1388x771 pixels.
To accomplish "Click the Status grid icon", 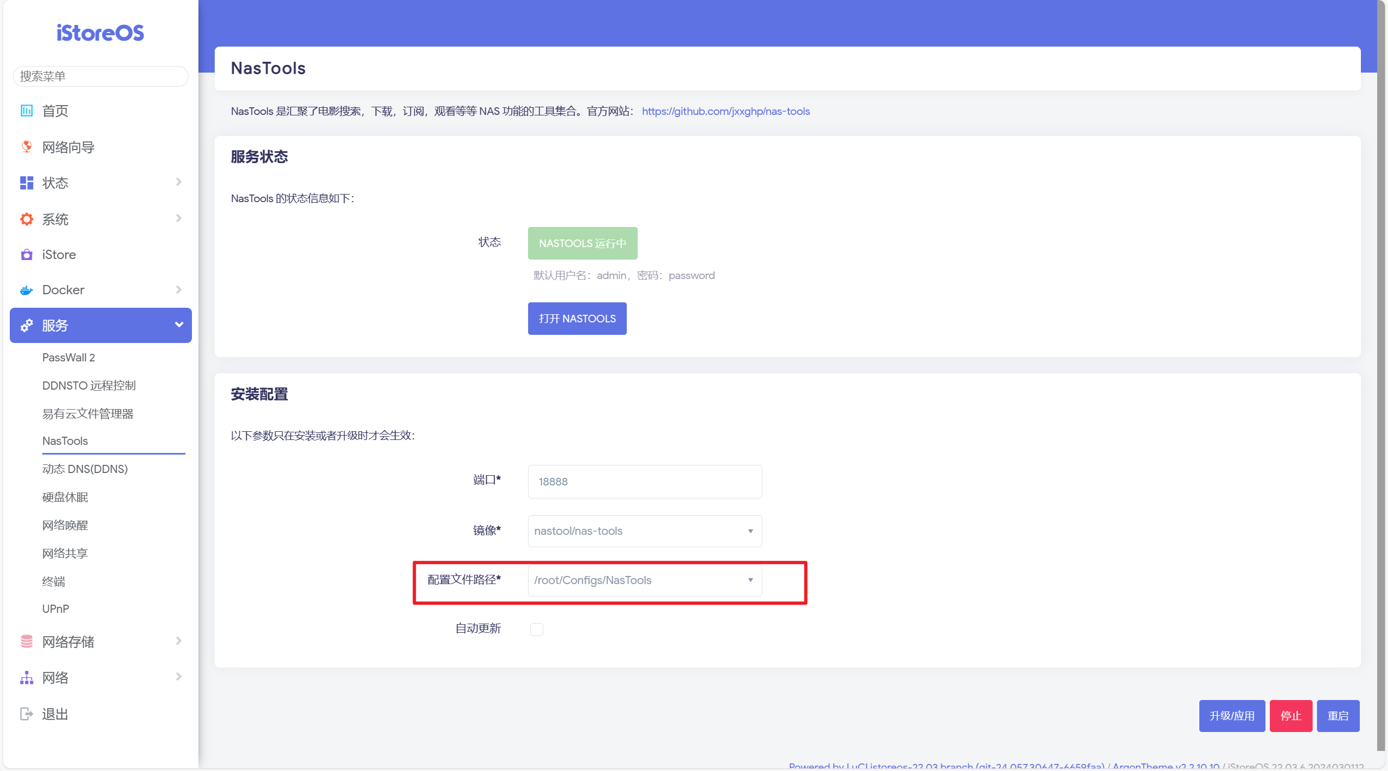I will click(26, 183).
